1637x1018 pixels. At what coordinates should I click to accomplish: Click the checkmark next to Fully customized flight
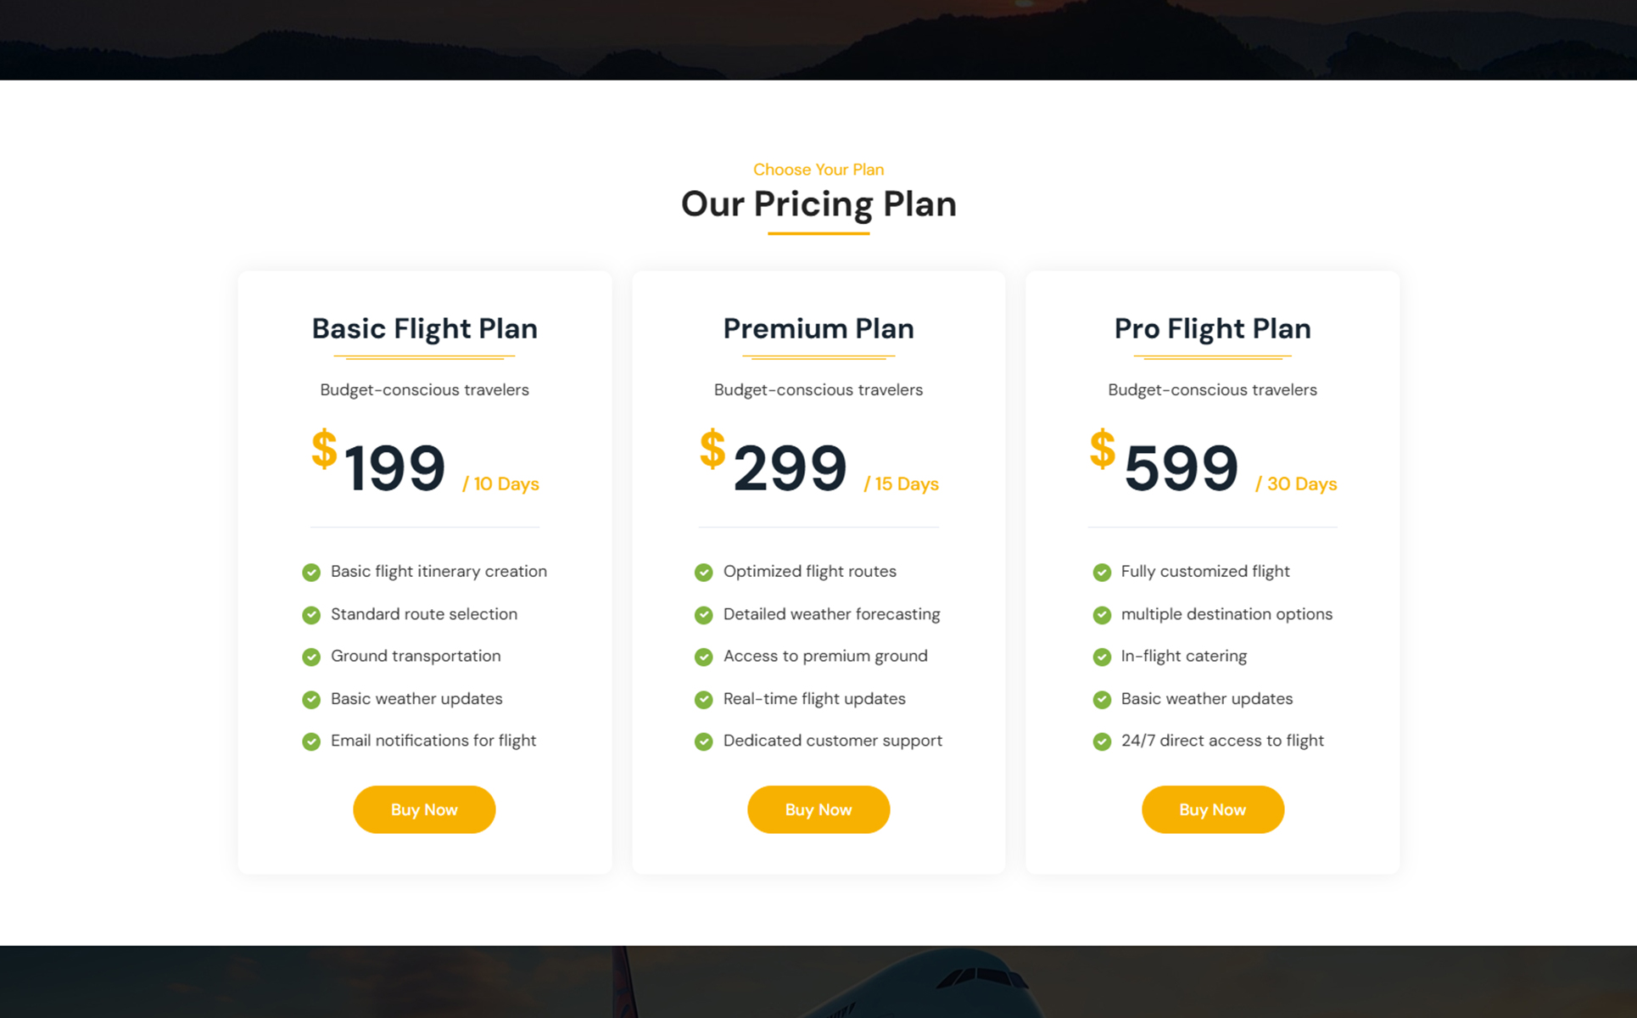(x=1102, y=573)
